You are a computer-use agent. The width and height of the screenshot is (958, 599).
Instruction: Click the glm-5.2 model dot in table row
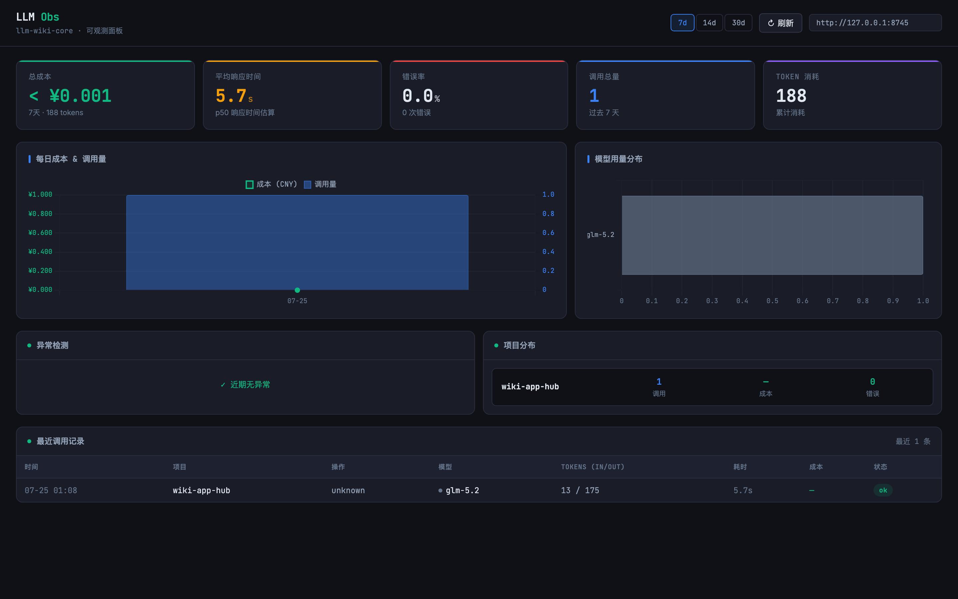[x=440, y=491]
